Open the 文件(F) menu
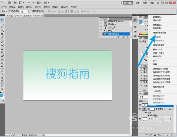The height and width of the screenshot is (137, 177). pyautogui.click(x=4, y=7)
